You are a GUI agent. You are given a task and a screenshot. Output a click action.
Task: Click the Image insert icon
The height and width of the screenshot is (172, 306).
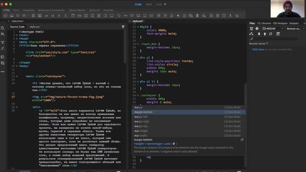(11, 16)
